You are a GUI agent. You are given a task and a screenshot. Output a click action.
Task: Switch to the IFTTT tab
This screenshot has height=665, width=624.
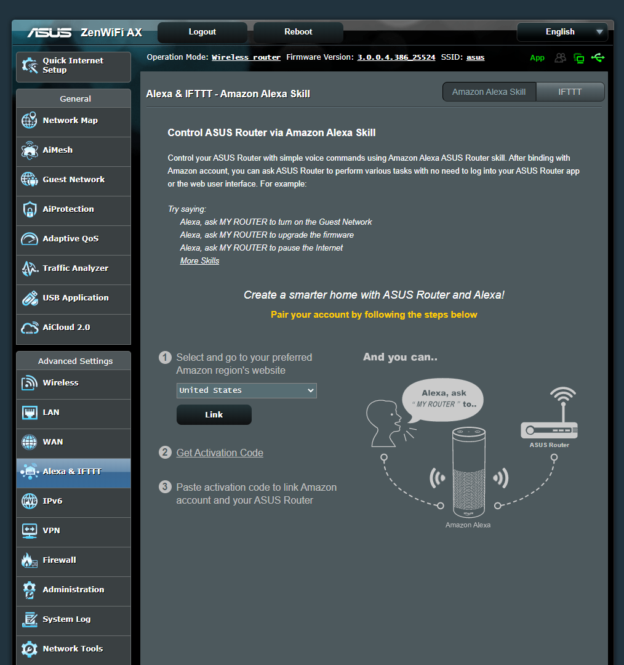[570, 92]
